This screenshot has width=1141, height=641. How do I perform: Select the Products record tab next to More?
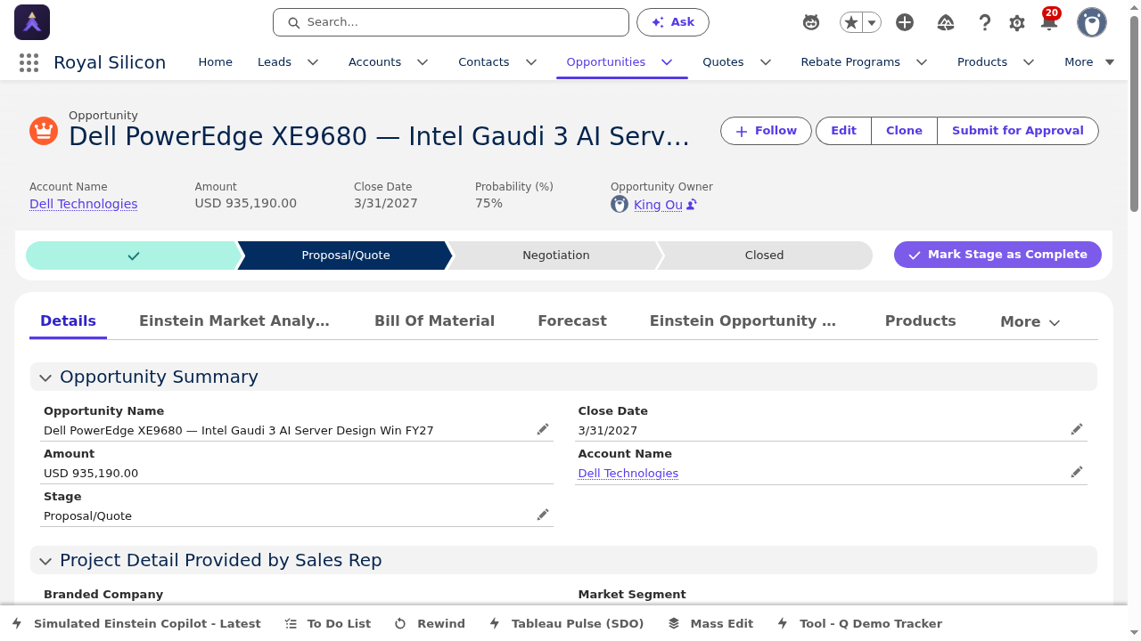coord(920,321)
